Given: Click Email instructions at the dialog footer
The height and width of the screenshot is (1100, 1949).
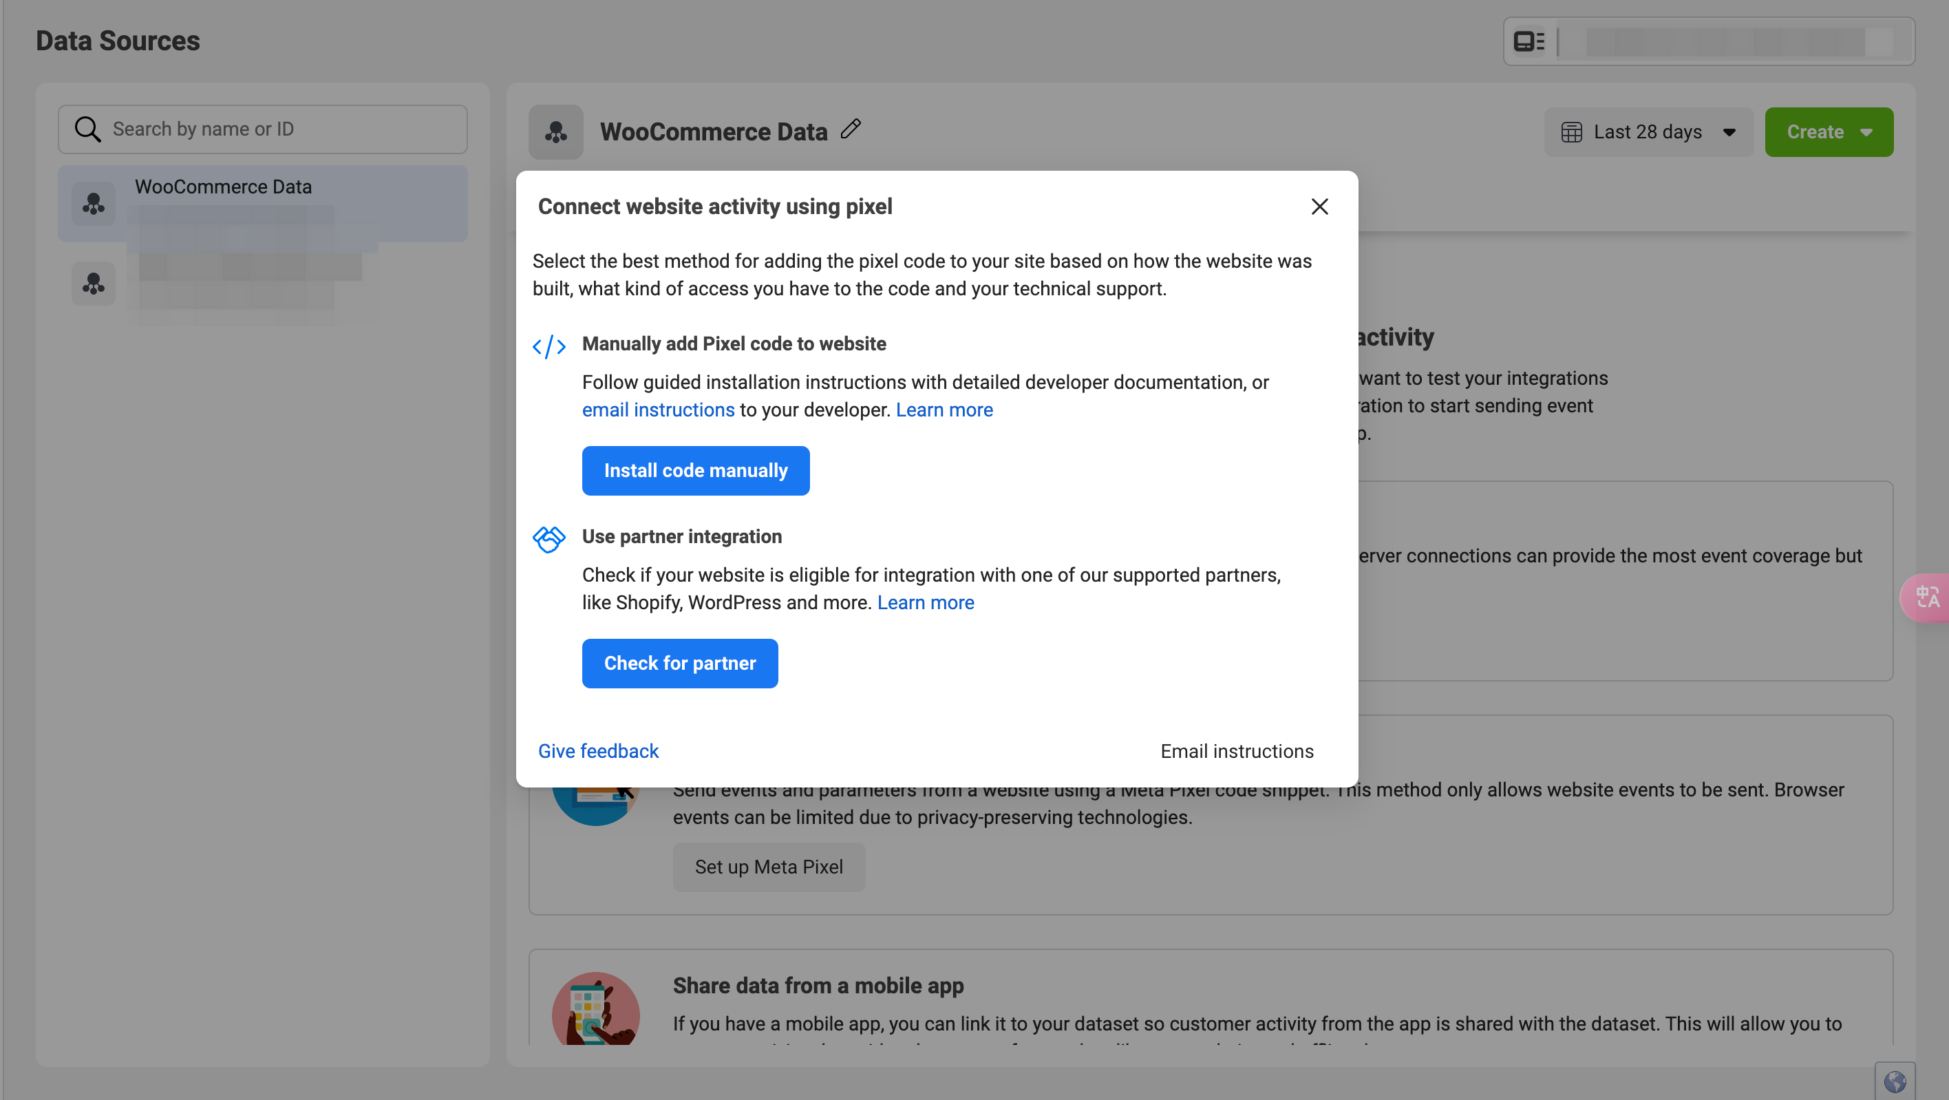Looking at the screenshot, I should pyautogui.click(x=1237, y=751).
